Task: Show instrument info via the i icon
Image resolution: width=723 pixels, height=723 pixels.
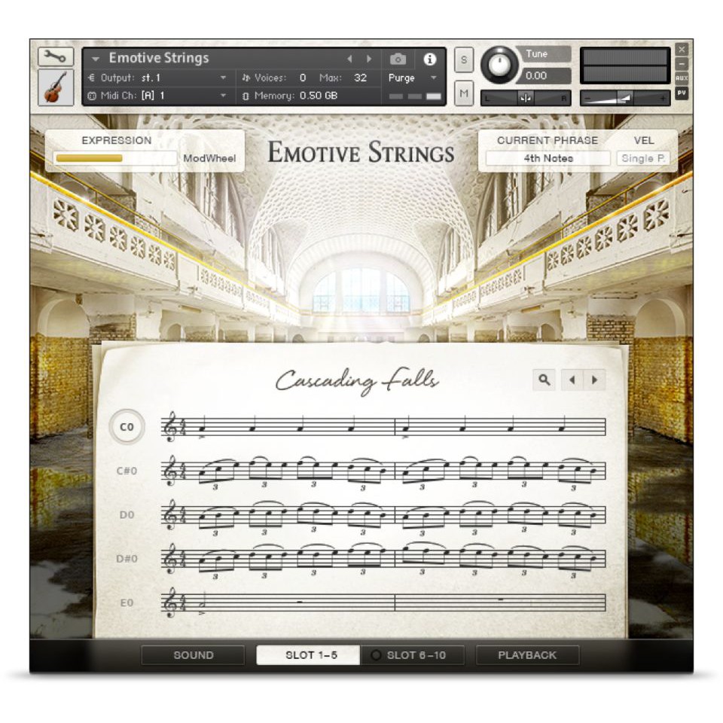Action: (430, 59)
